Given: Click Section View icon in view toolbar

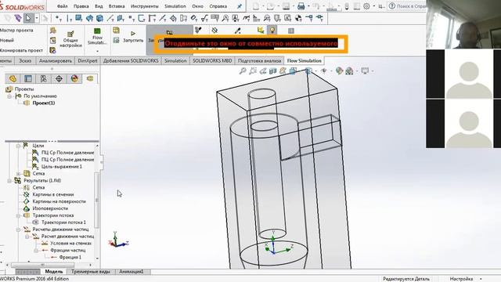Looking at the screenshot, I should [x=272, y=71].
